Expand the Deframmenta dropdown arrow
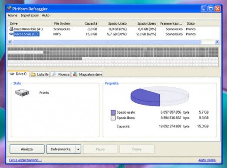 point(78,149)
